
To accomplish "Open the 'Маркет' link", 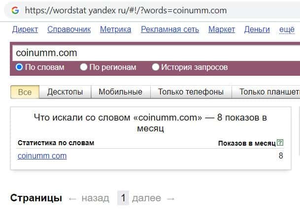I will [222, 30].
